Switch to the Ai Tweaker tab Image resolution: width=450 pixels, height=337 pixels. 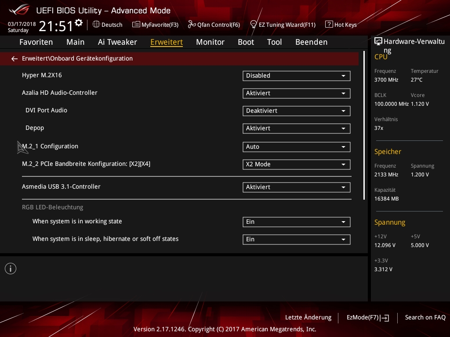click(117, 42)
